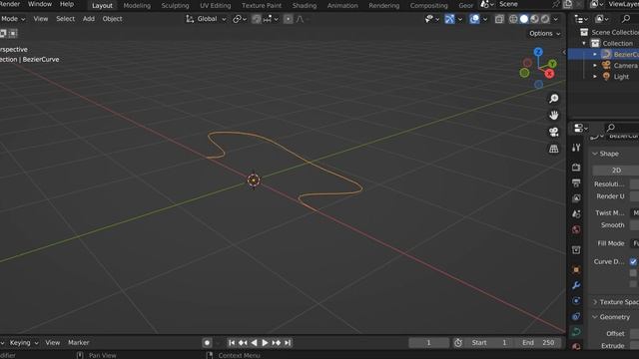This screenshot has height=359, width=639.
Task: Open the Material properties tab icon
Action: (576, 346)
